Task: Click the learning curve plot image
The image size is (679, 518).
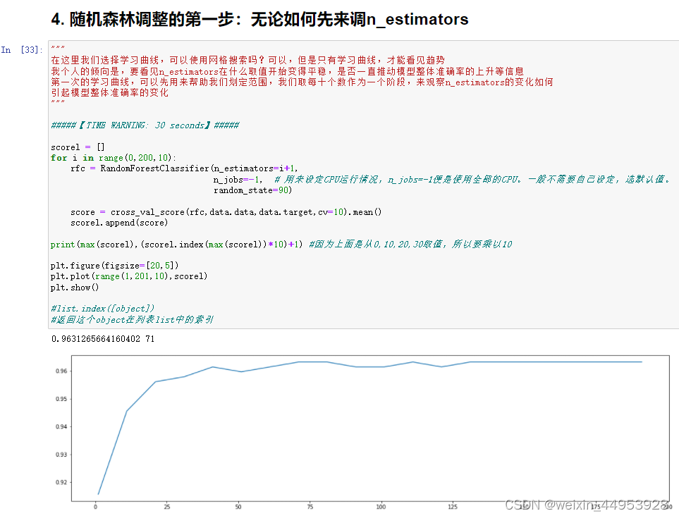Action: 363,432
